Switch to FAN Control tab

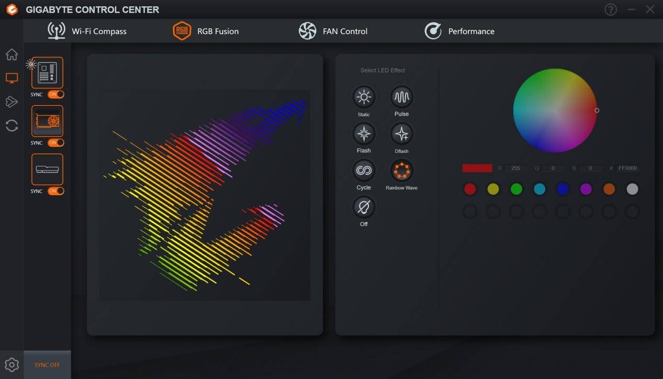click(x=333, y=31)
